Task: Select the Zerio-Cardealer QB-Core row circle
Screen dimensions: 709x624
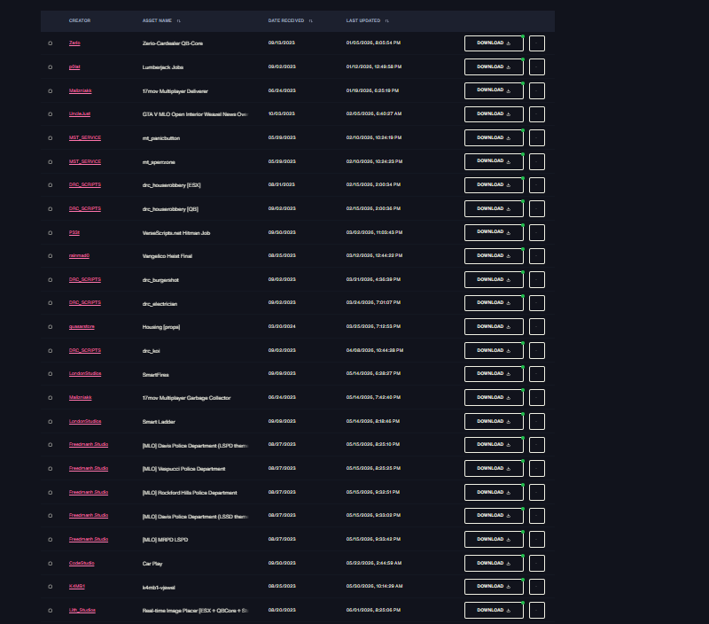Action: click(51, 43)
